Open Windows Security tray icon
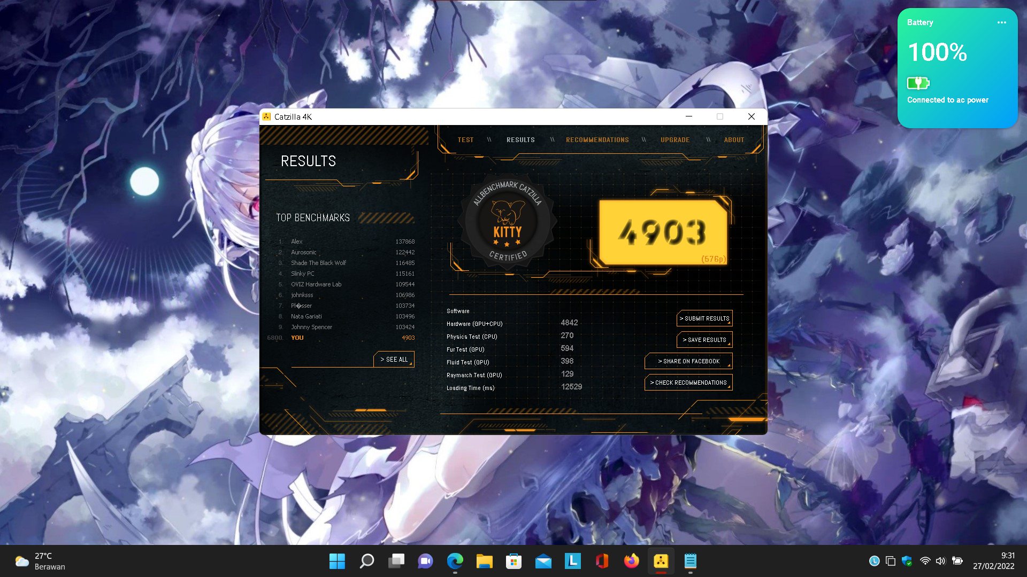The image size is (1027, 577). [x=907, y=561]
